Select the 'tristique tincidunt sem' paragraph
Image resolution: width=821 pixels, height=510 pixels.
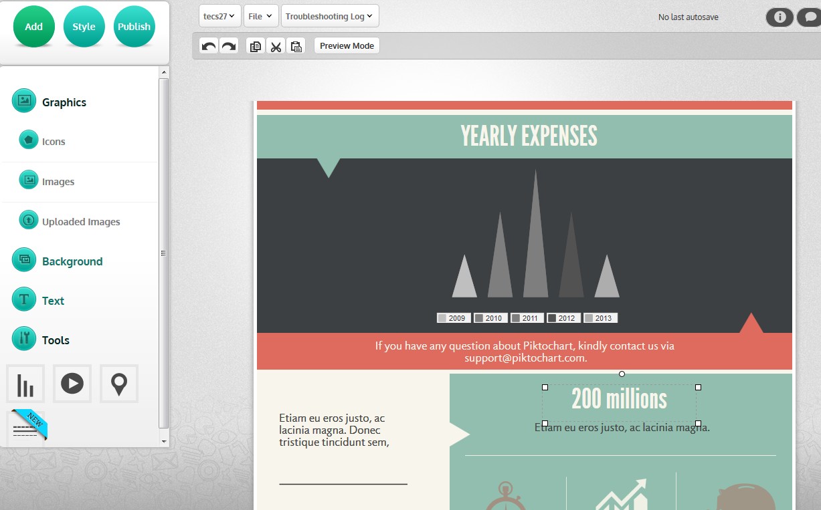coord(334,430)
